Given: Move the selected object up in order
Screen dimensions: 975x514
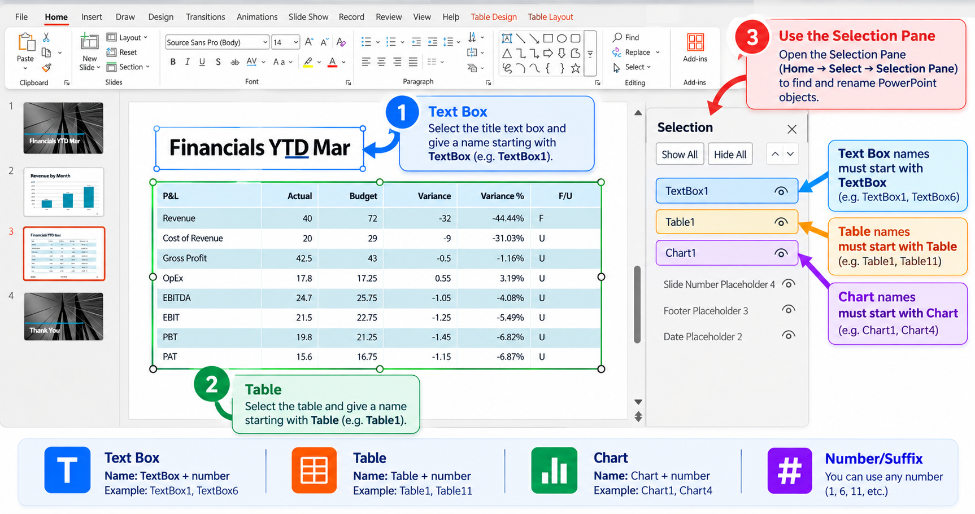Looking at the screenshot, I should tap(775, 154).
